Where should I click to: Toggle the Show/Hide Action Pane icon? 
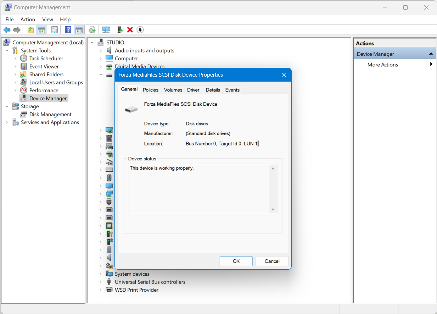(x=79, y=30)
